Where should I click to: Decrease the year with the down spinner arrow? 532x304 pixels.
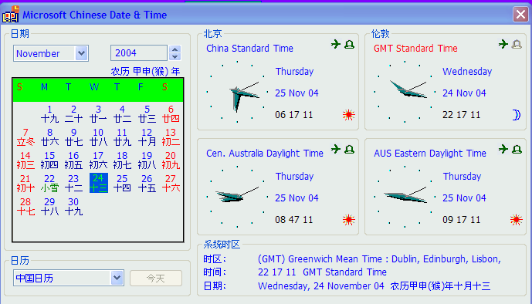(175, 57)
